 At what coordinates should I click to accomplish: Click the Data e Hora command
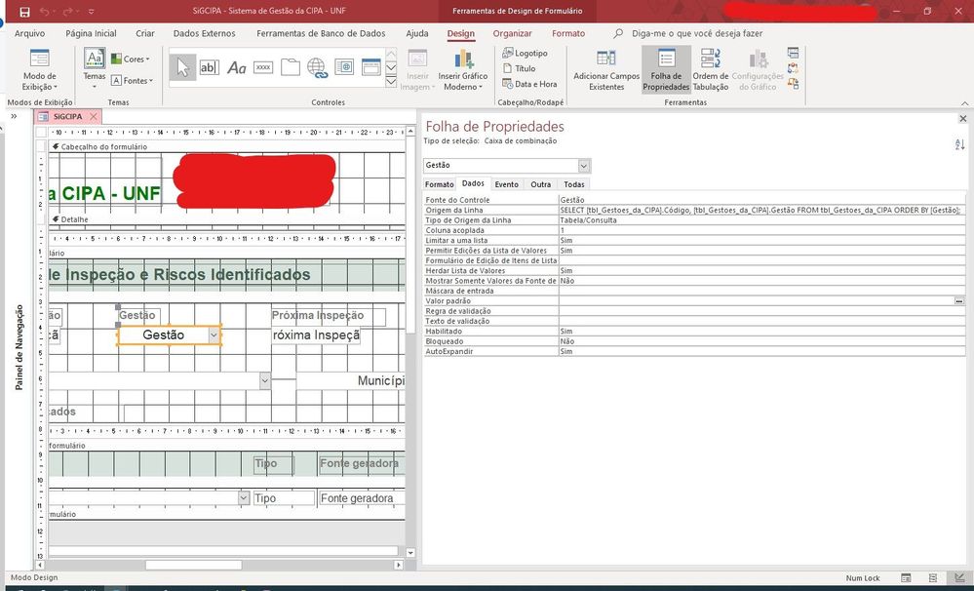pos(531,85)
